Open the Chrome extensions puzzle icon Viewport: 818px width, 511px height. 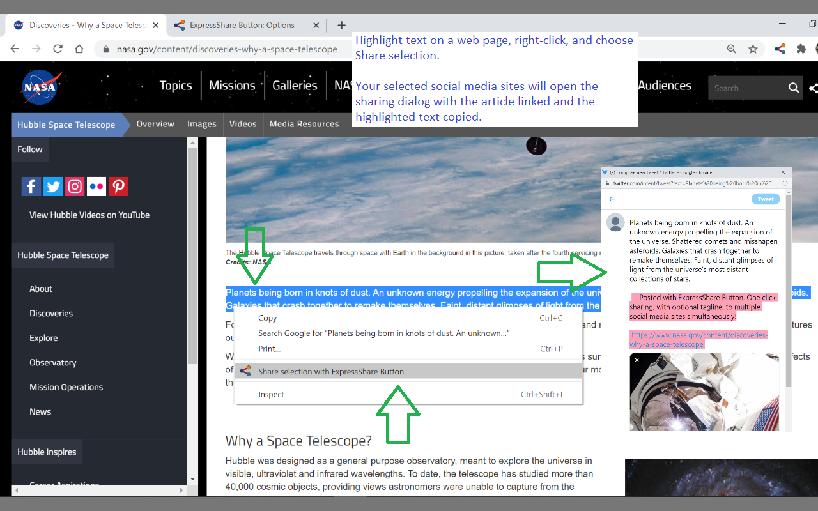[801, 49]
